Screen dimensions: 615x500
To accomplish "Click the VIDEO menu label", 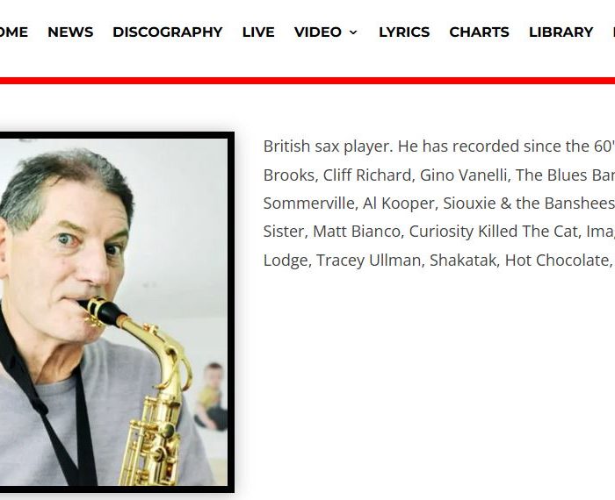I will [318, 32].
